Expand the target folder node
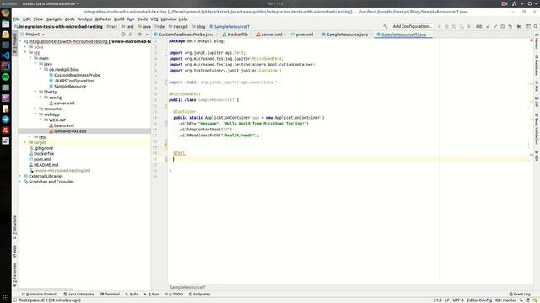 coord(25,142)
